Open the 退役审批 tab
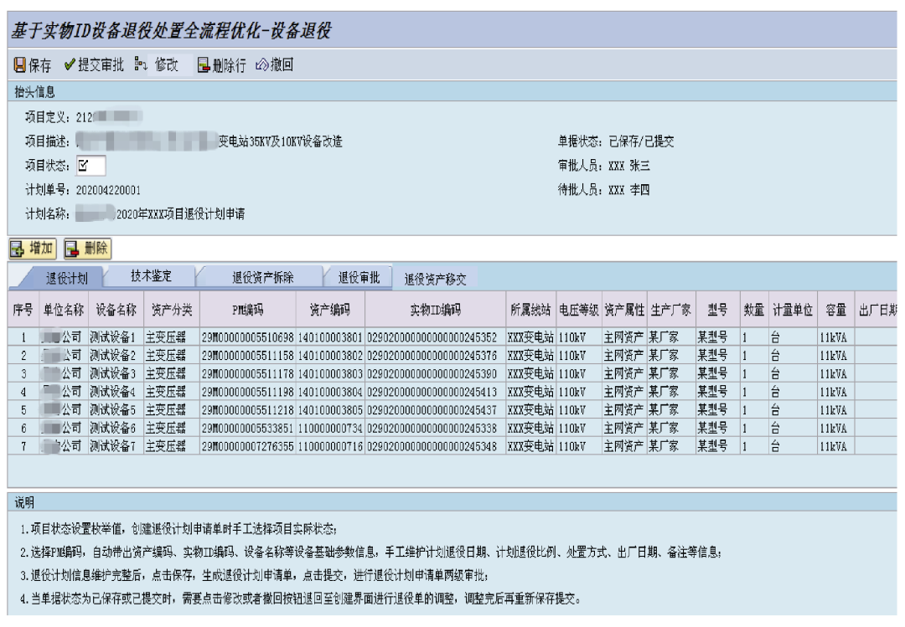 (x=359, y=277)
